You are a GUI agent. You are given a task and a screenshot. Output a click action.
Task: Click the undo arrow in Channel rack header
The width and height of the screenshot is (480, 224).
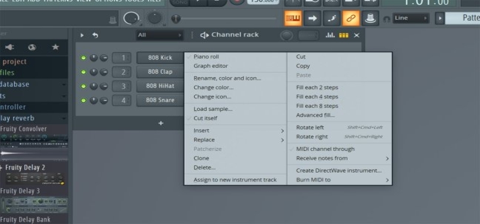click(95, 35)
